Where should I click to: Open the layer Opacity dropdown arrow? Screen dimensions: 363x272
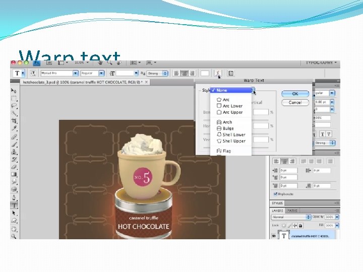(337, 217)
